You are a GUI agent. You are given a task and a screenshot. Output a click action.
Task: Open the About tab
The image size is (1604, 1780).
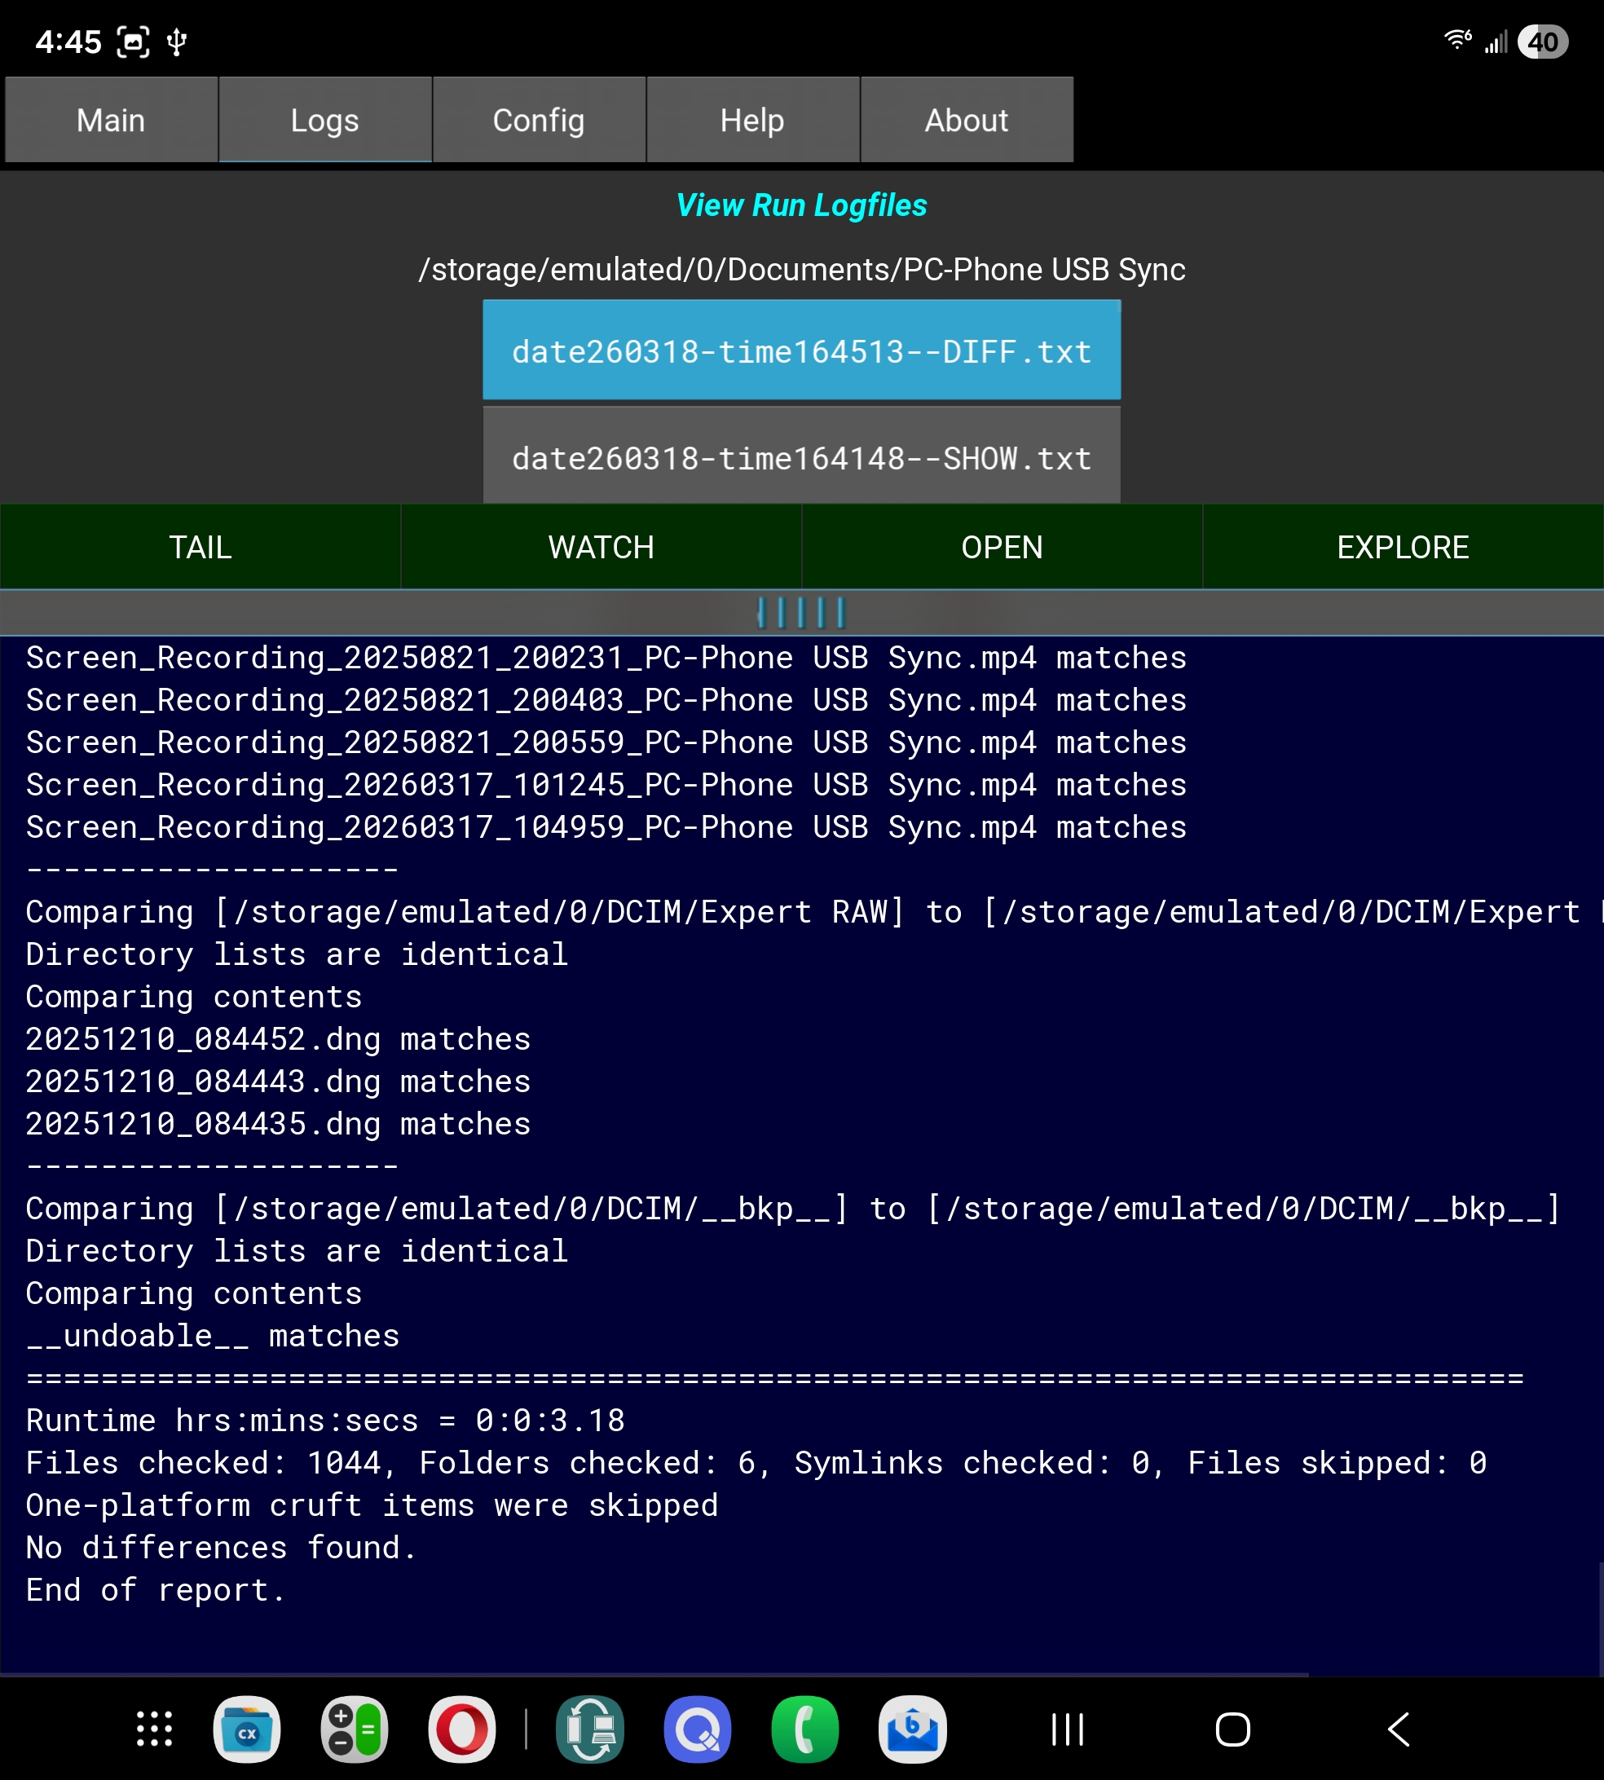click(x=966, y=120)
